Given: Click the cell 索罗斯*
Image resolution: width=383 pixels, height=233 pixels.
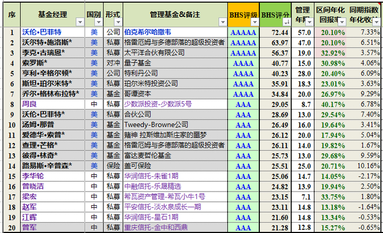Looking at the screenshot, I should point(53,63).
